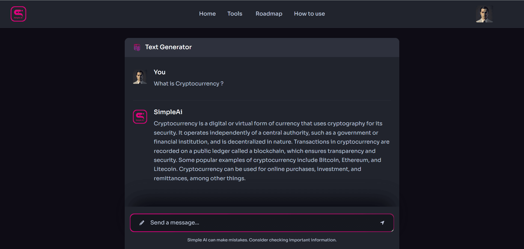This screenshot has width=524, height=249.
Task: Click the 'SimpleAi' name above the answer
Action: (168, 112)
